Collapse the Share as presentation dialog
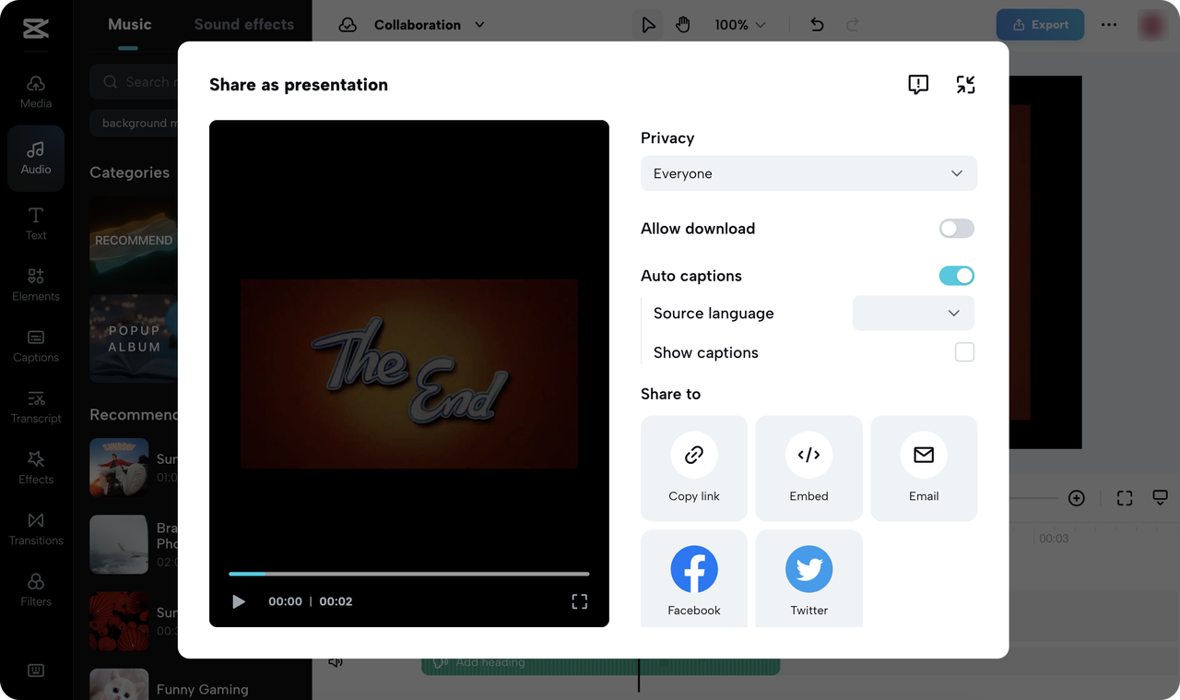 click(x=965, y=85)
